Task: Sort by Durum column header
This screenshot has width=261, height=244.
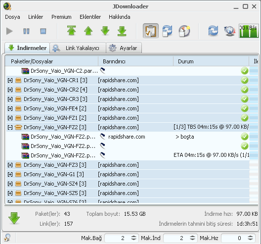Action: coord(211,61)
